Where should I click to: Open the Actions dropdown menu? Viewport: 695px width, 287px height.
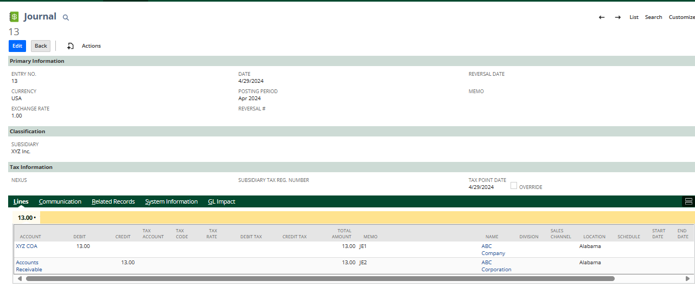tap(91, 46)
